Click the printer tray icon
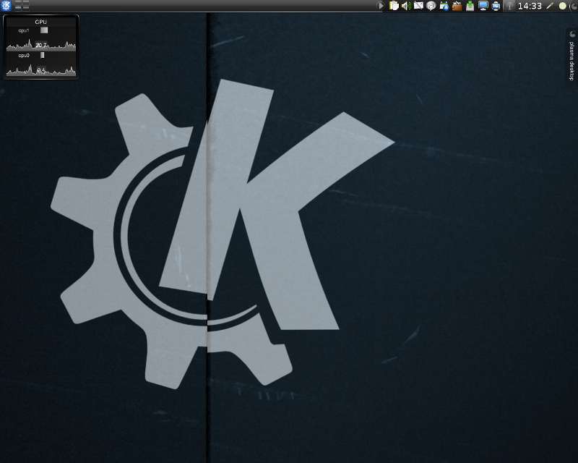Image resolution: width=578 pixels, height=463 pixels. click(x=496, y=6)
